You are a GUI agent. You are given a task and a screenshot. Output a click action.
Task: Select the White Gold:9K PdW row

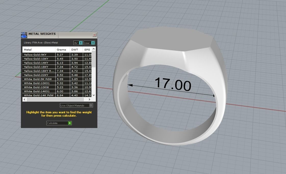click(x=57, y=79)
